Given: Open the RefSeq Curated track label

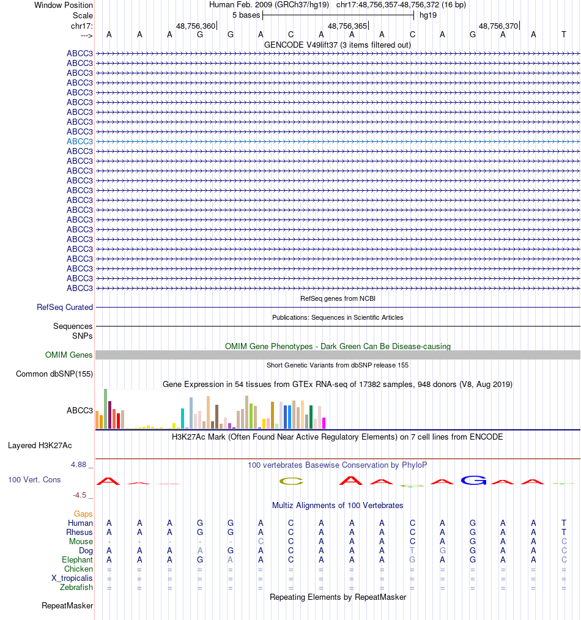Looking at the screenshot, I should (65, 307).
